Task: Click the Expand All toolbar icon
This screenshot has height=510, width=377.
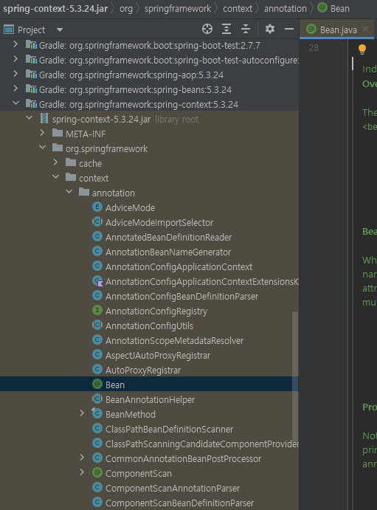Action: (x=226, y=30)
